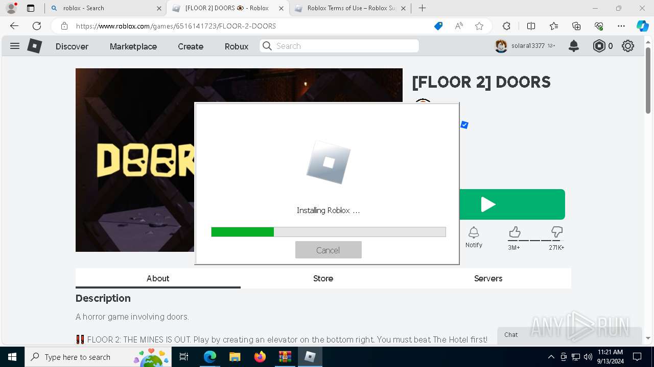Screen dimensions: 654x367
Task: Open browser extensions puzzle icon
Action: (506, 26)
